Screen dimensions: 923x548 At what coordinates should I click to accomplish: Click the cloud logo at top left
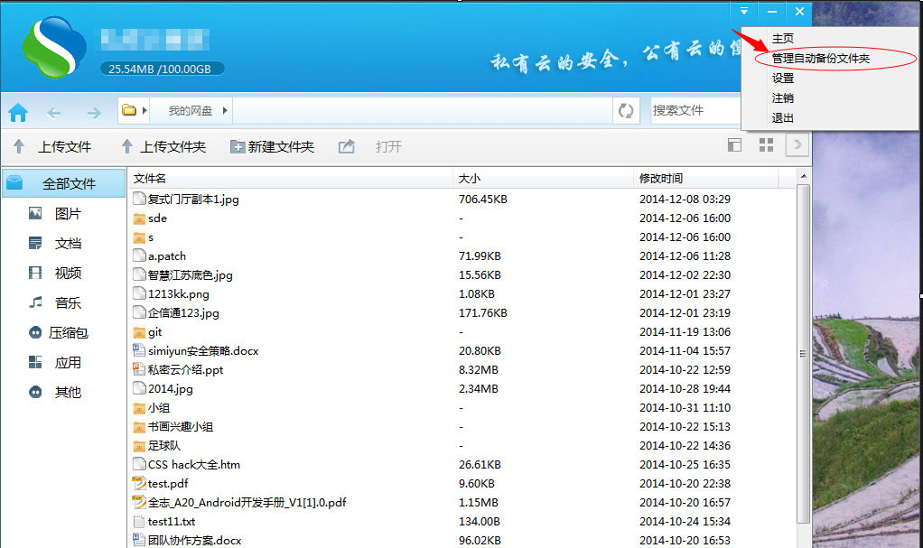(50, 48)
